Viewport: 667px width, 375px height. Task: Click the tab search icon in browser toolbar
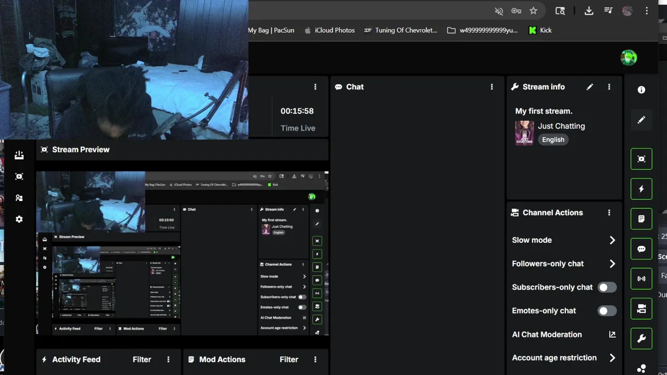(x=560, y=11)
